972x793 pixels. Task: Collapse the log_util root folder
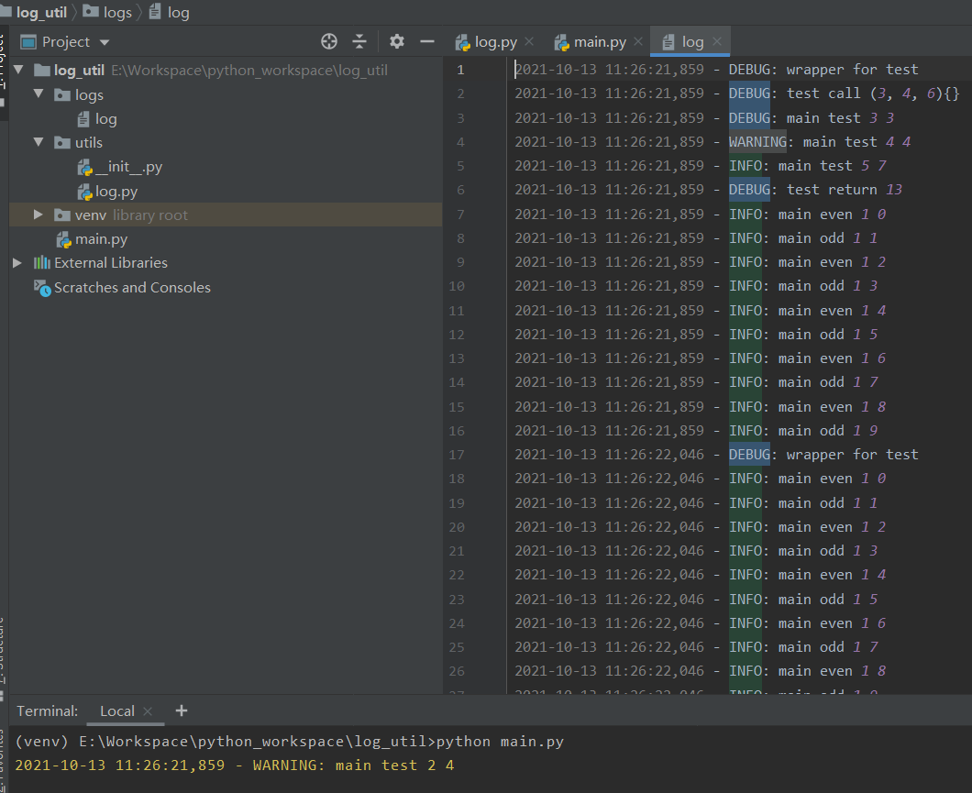18,70
